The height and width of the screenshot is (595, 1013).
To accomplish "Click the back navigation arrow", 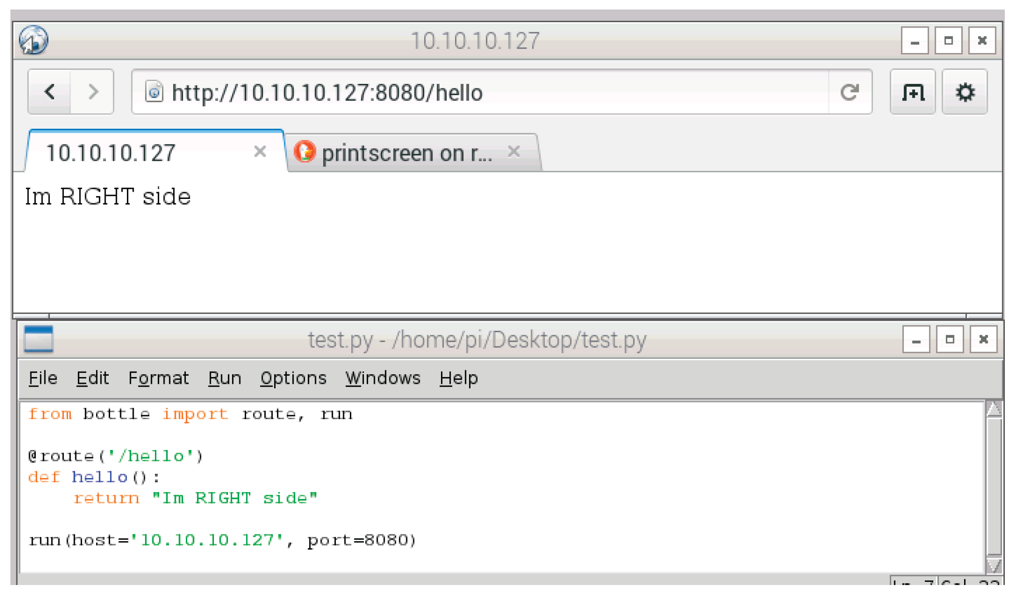I will [49, 92].
